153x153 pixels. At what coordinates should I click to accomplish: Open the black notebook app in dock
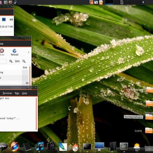(x=27, y=146)
